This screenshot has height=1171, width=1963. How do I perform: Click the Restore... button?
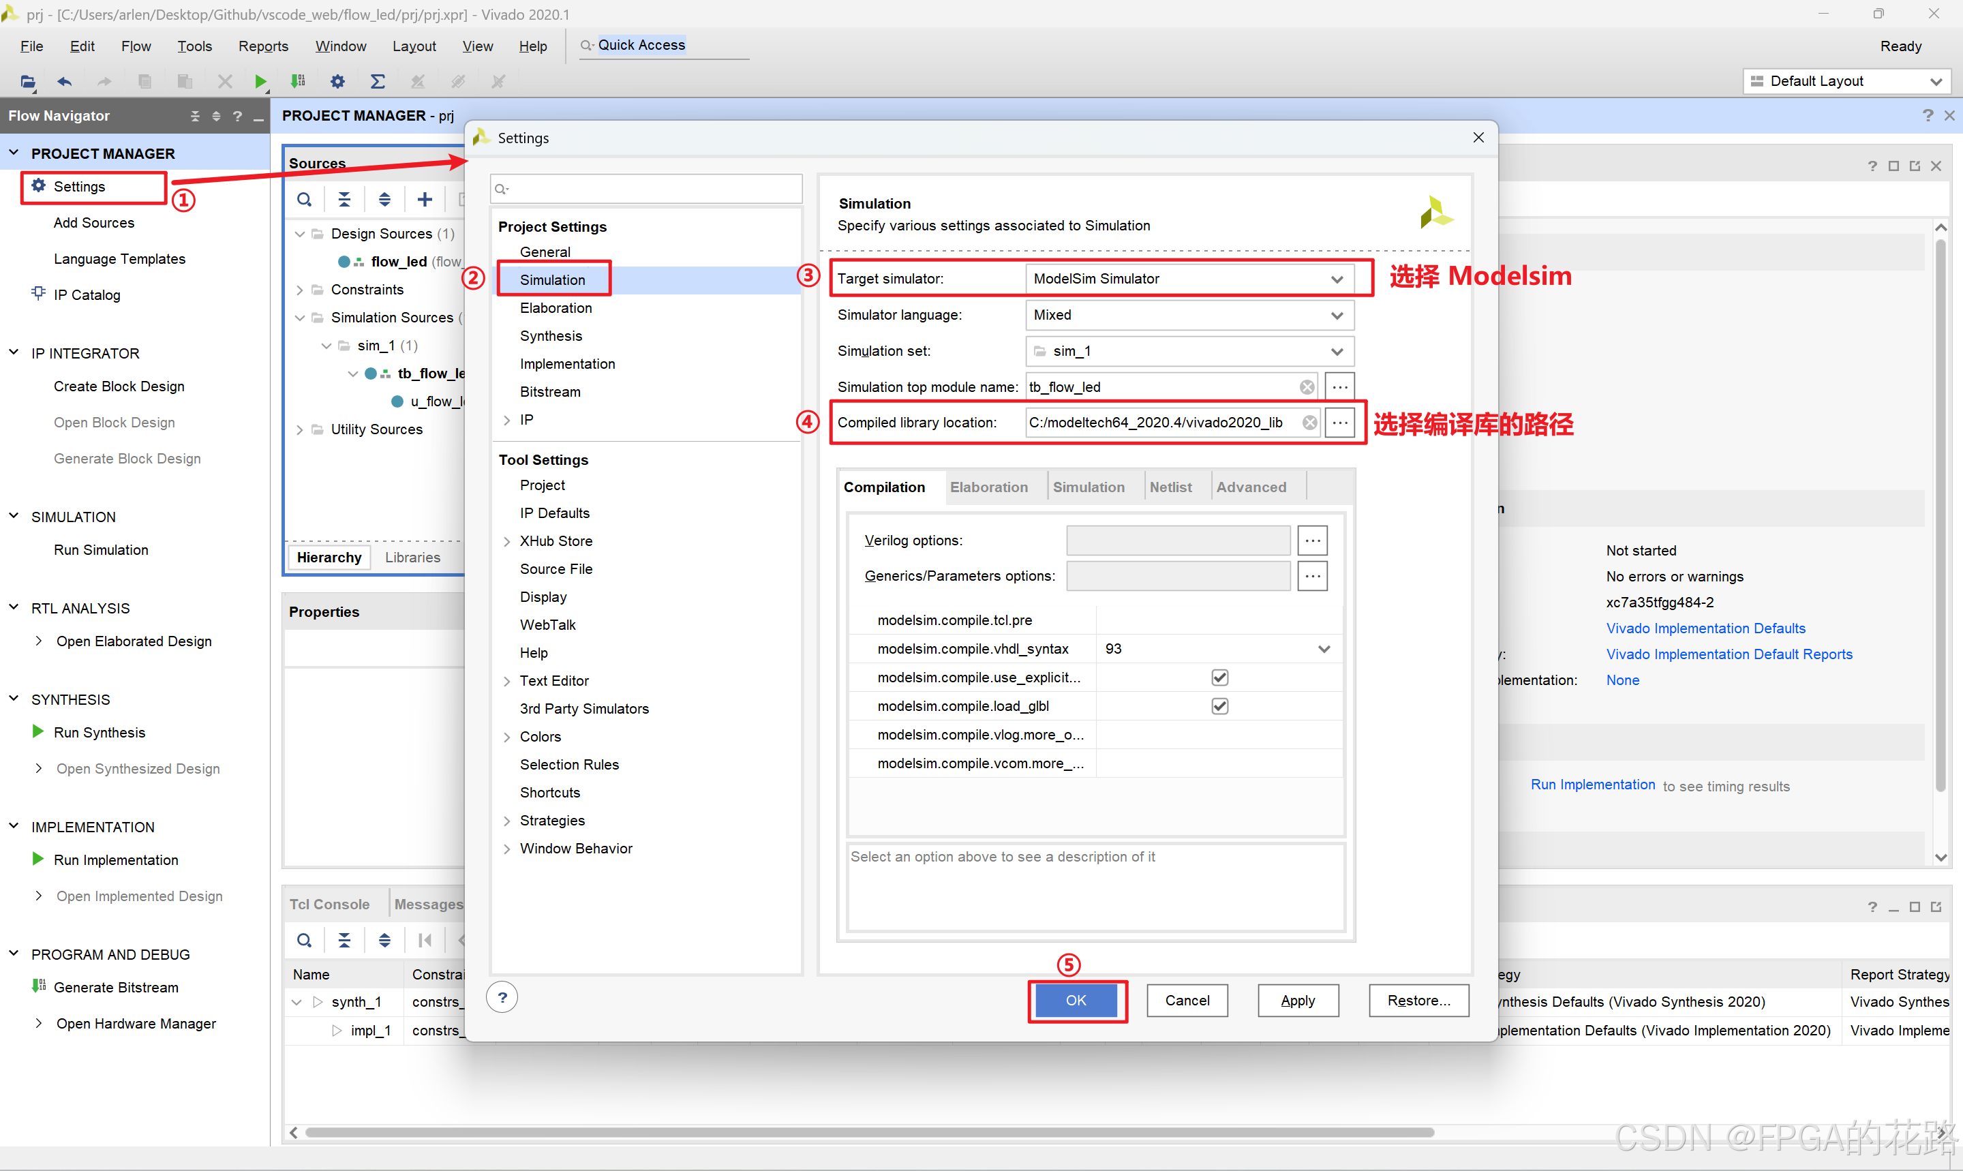click(x=1418, y=1001)
